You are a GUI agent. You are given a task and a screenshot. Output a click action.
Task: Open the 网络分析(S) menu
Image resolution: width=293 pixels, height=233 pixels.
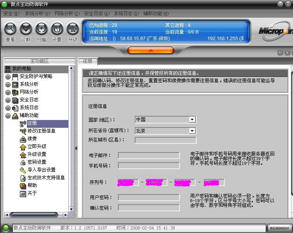tap(67, 14)
